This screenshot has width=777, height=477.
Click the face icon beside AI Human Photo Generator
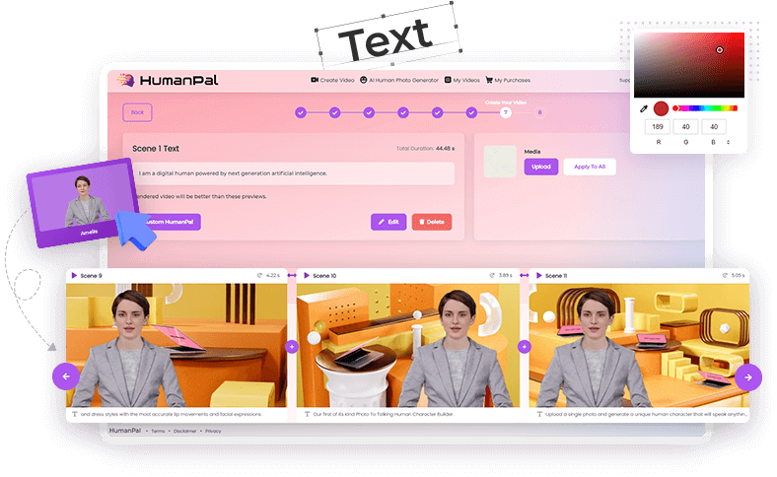(363, 80)
